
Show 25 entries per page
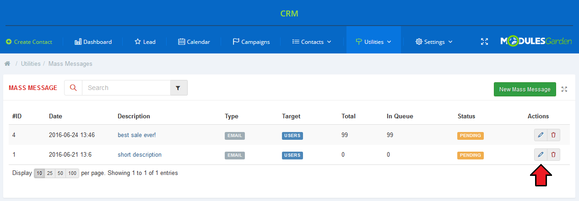(50, 173)
